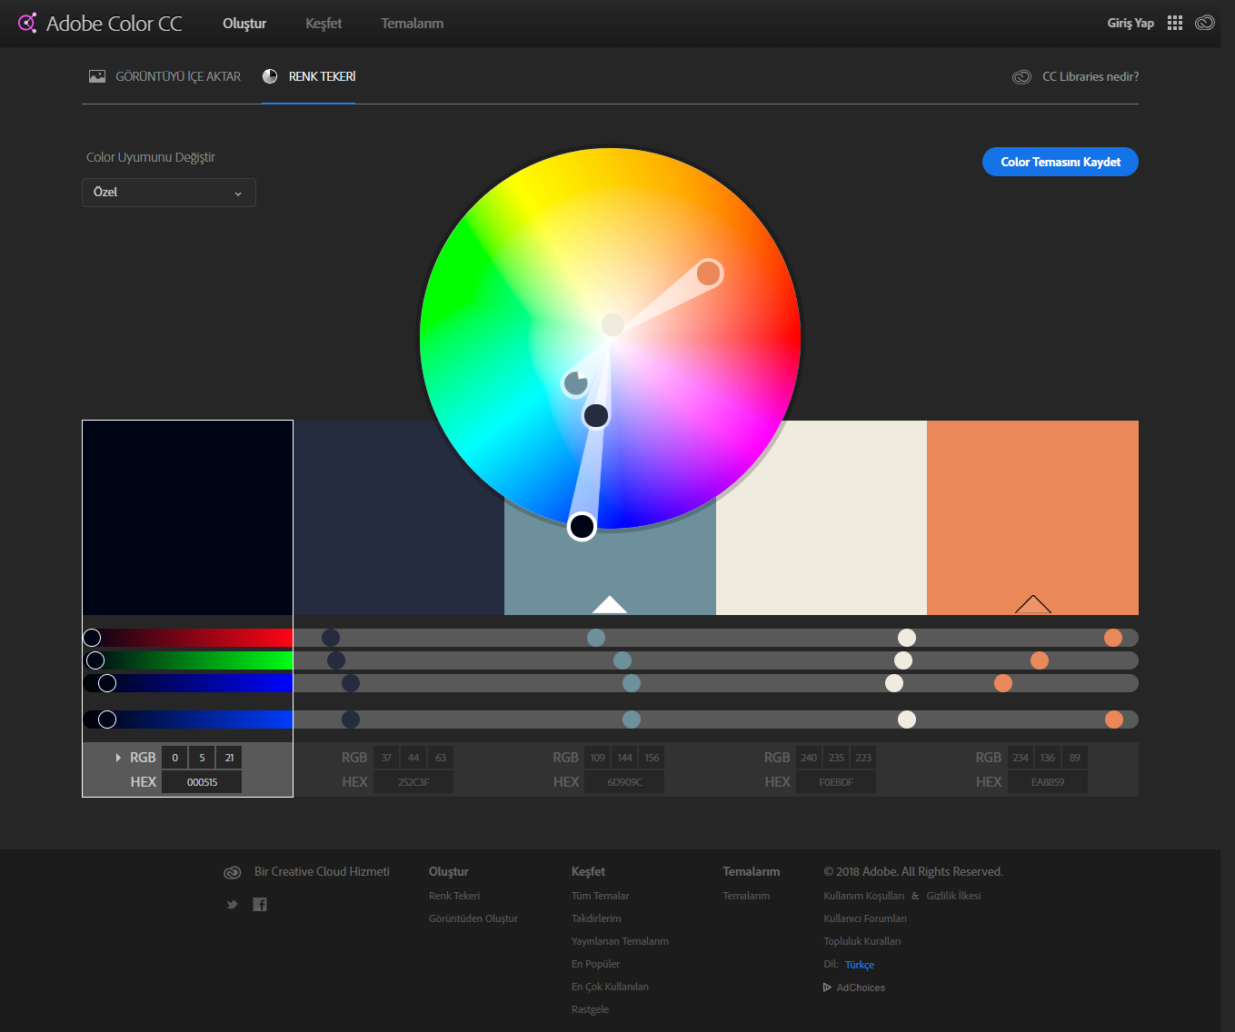The height and width of the screenshot is (1032, 1235).
Task: Open Gizlilik İlkesi link
Action: pyautogui.click(x=953, y=896)
